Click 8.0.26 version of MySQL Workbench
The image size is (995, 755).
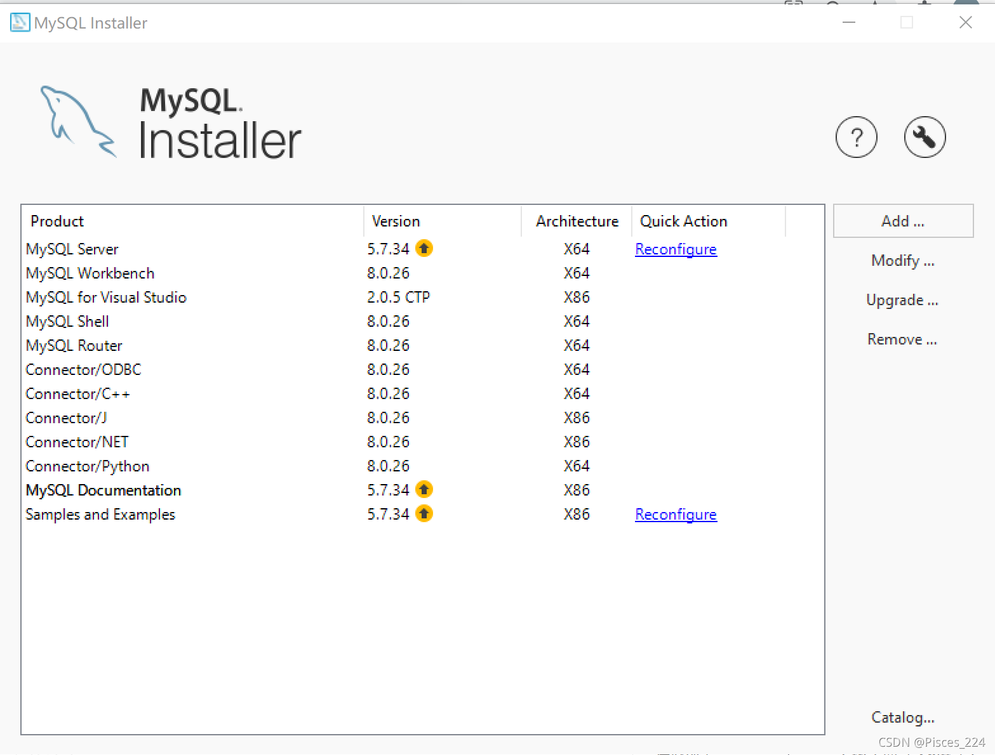coord(388,273)
